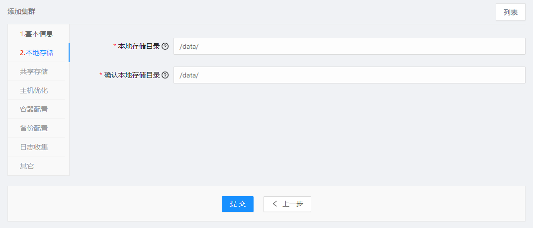
Task: Click the 本地存储目录 field label
Action: (x=139, y=46)
